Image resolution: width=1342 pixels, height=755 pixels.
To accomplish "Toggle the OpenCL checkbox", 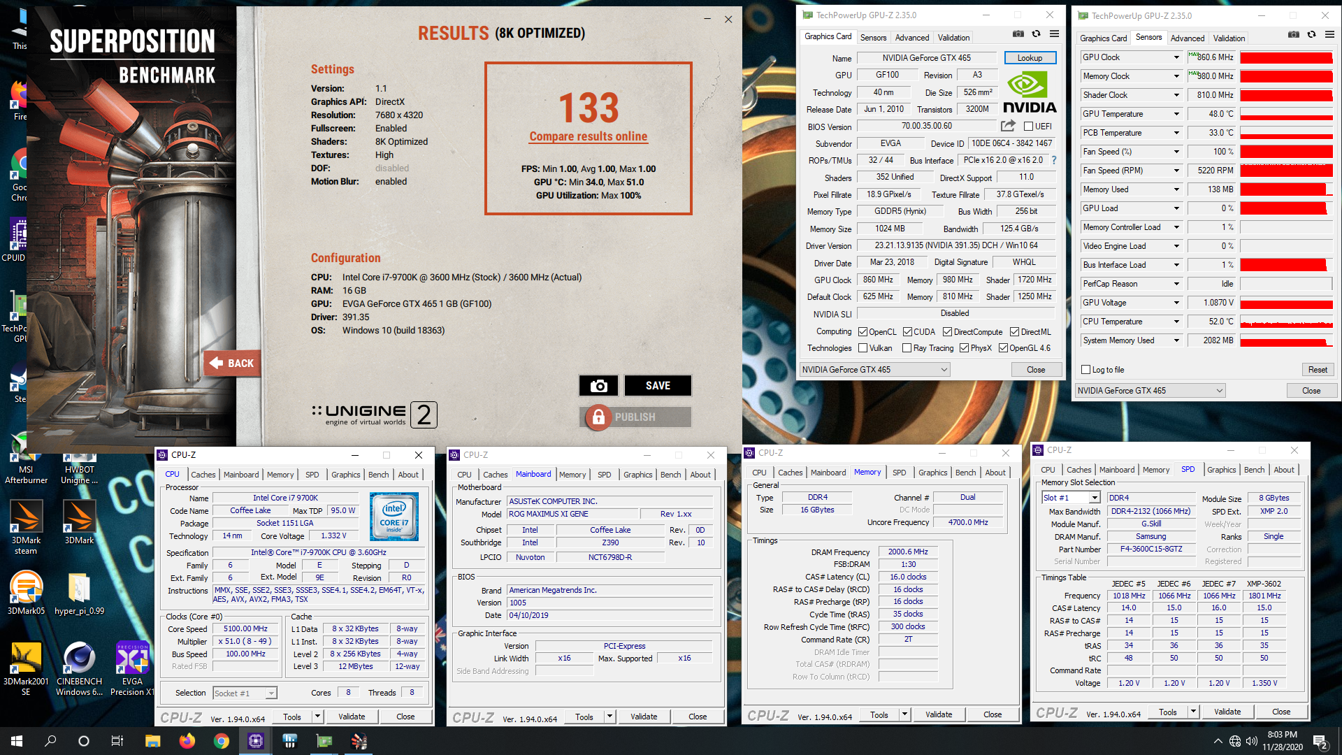I will [x=863, y=332].
